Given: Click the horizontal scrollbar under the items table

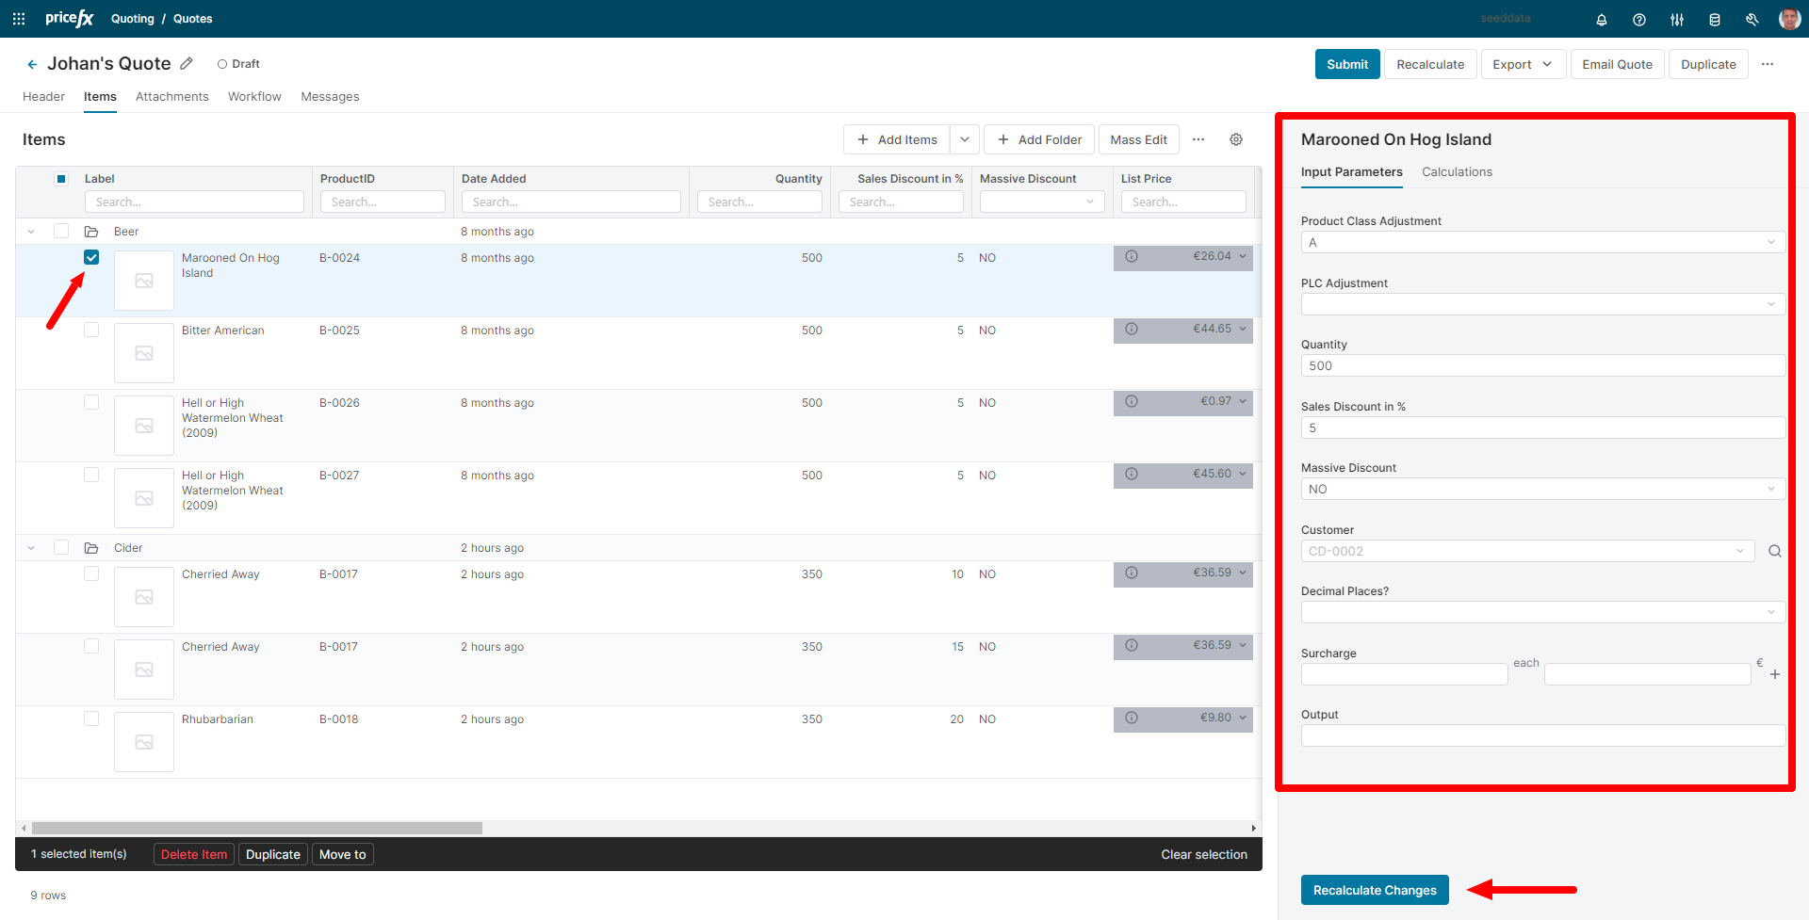Looking at the screenshot, I should (257, 829).
